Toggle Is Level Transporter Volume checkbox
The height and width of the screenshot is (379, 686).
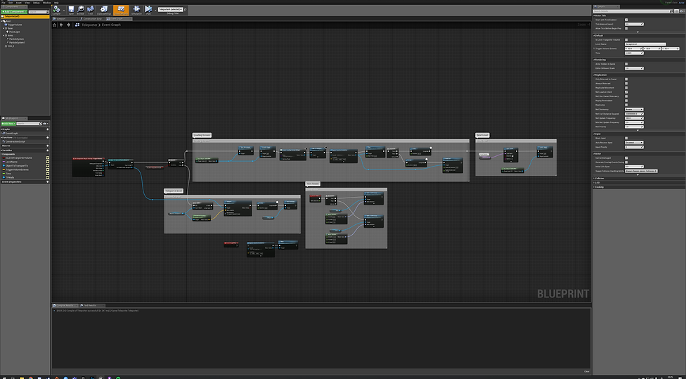pyautogui.click(x=626, y=40)
